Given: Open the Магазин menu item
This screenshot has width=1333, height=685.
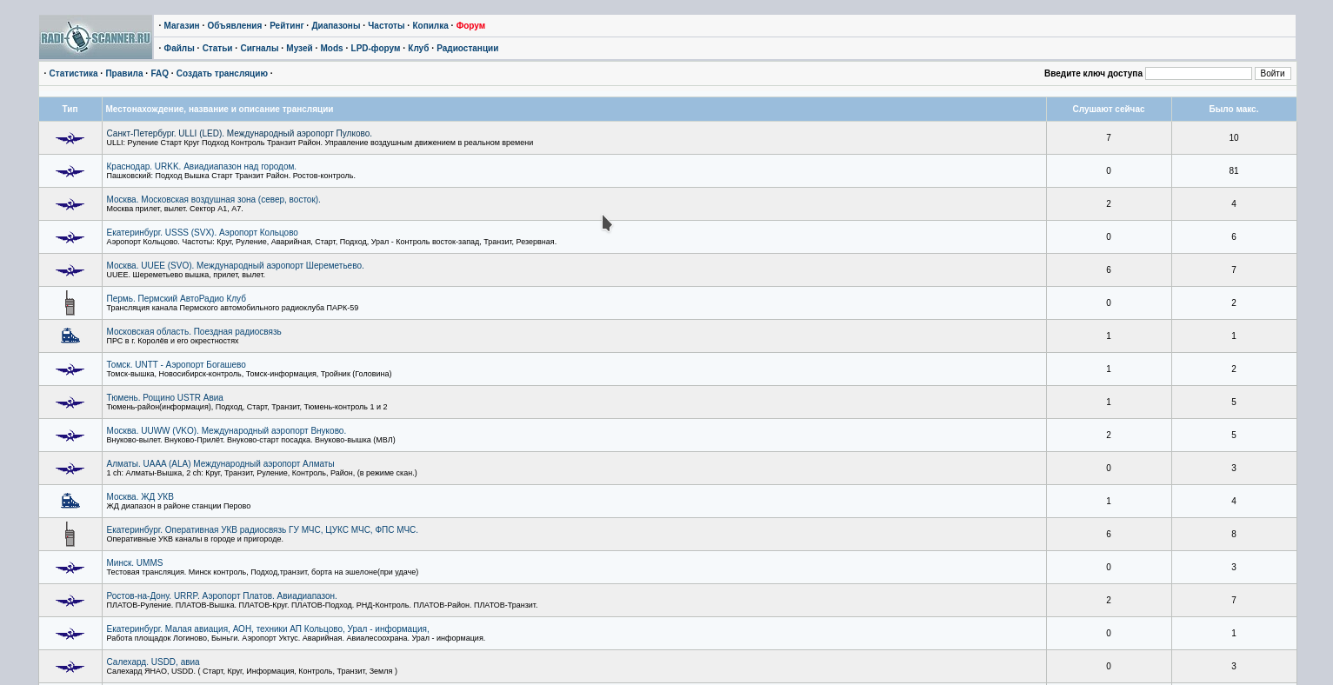Looking at the screenshot, I should click(182, 26).
